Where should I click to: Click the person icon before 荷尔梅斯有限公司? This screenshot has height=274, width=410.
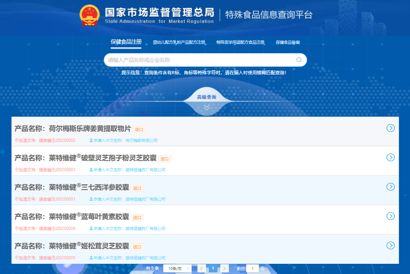click(x=91, y=140)
